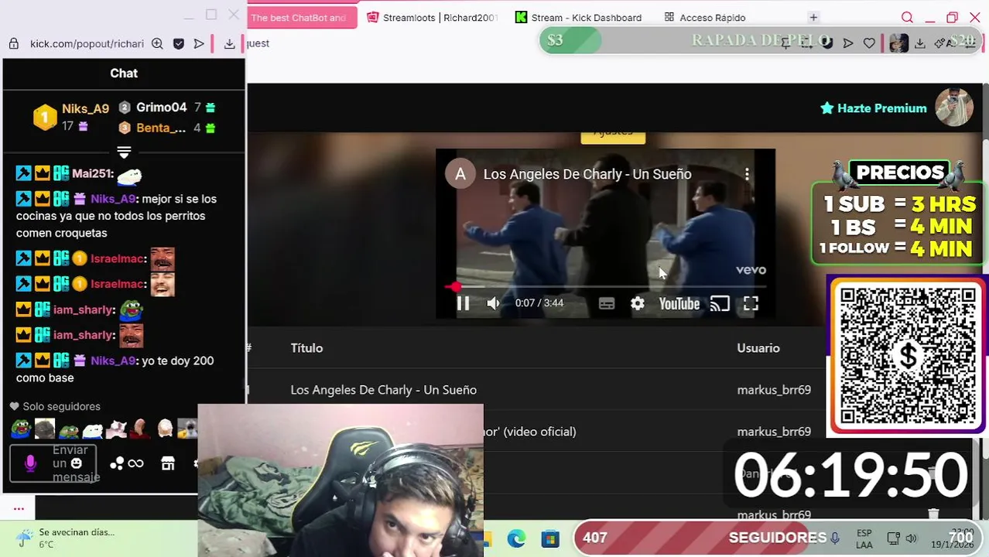Click Israelmac username in first message
Screen dimensions: 989x557
click(118, 258)
